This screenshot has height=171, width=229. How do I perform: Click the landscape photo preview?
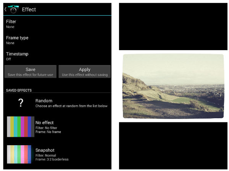[173, 86]
